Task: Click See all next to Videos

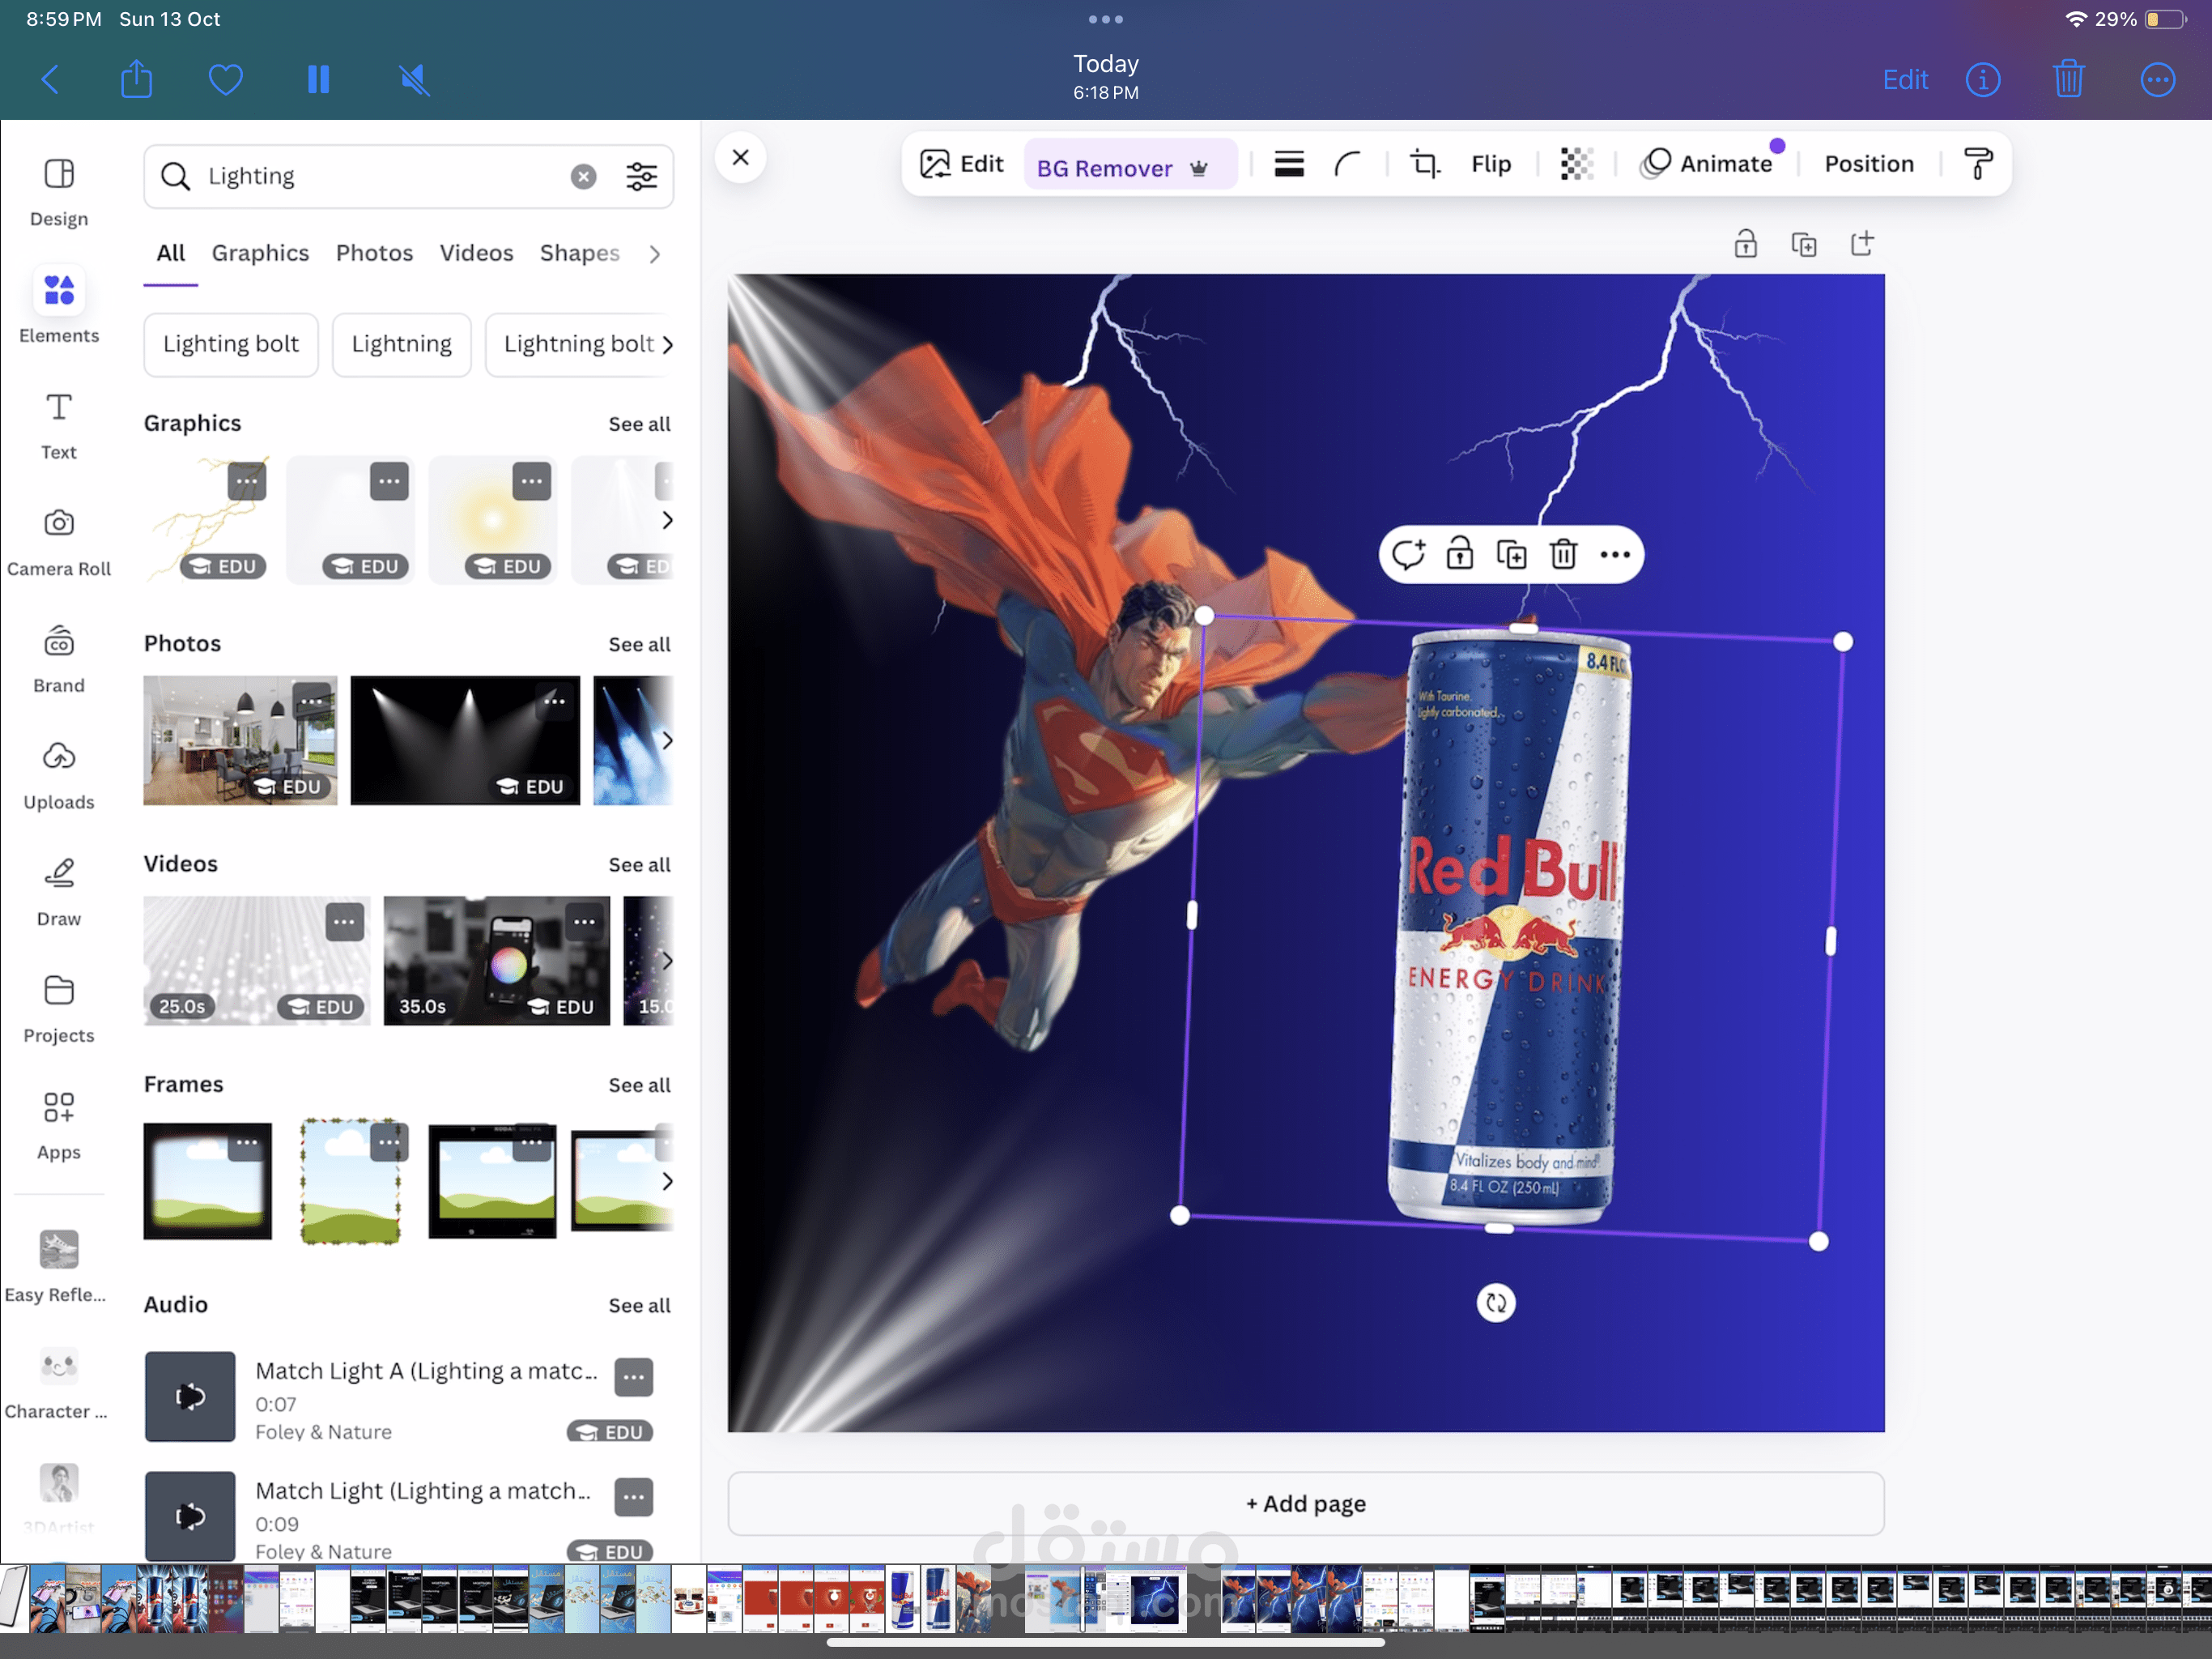Action: pos(639,864)
